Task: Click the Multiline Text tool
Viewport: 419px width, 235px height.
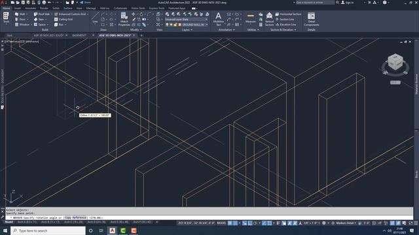Action: [218, 19]
